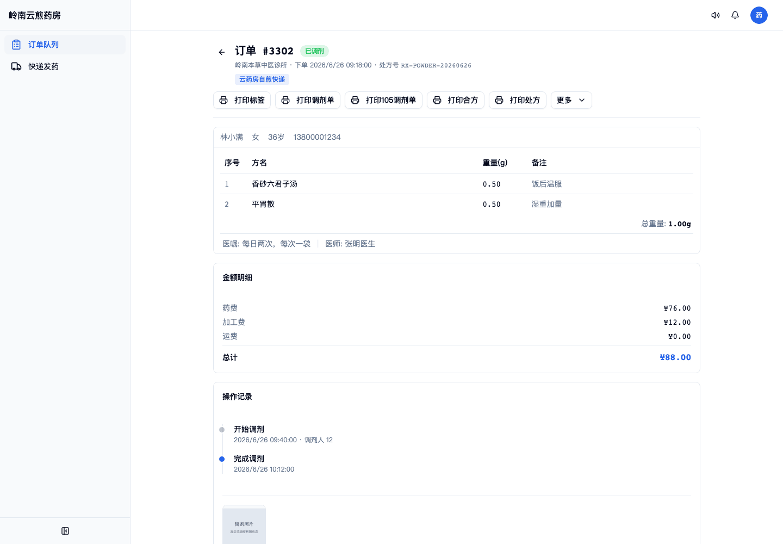The width and height of the screenshot is (783, 544).
Task: Click prescription number RX-POWDER-20260626
Action: click(436, 65)
